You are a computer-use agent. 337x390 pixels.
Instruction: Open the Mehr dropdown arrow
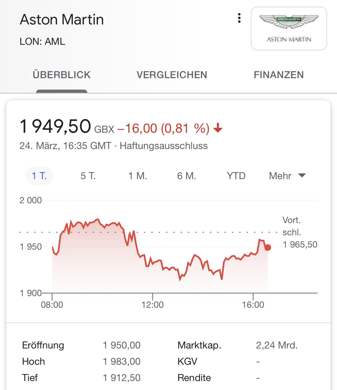click(302, 175)
